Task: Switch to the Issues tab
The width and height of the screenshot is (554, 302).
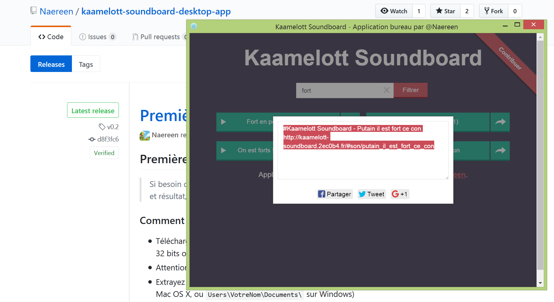Action: [97, 37]
